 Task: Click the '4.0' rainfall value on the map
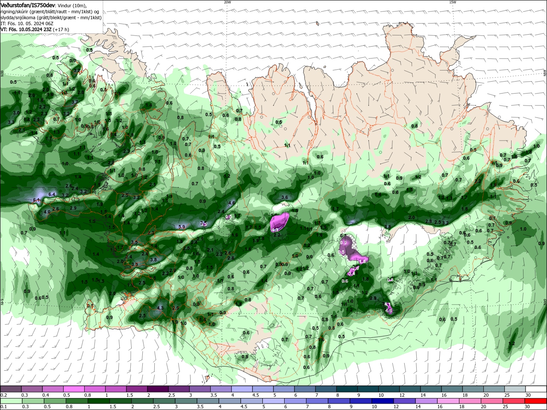tap(47, 212)
